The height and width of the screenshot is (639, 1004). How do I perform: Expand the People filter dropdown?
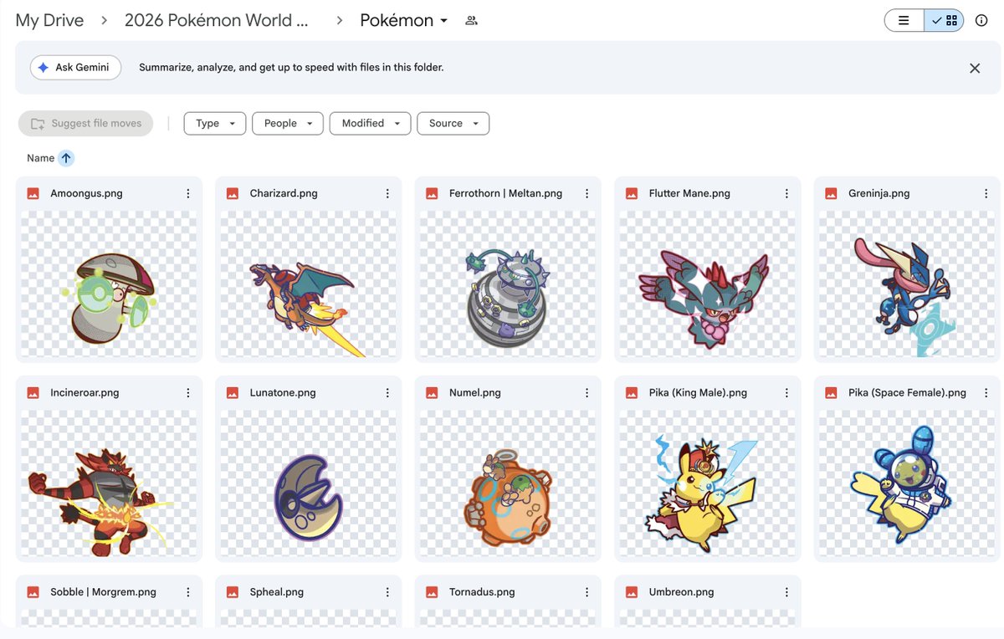(288, 123)
